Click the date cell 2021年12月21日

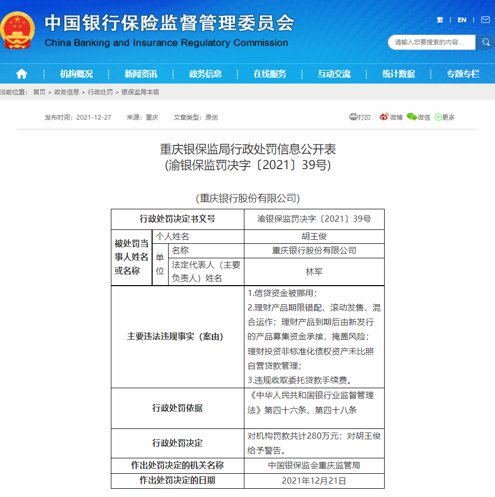(314, 481)
